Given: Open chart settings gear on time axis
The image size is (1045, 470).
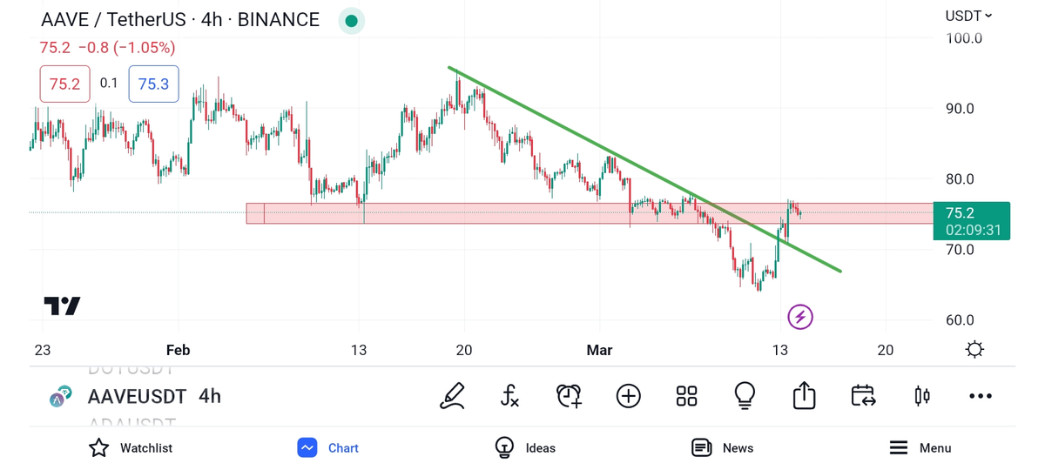Looking at the screenshot, I should (x=974, y=350).
